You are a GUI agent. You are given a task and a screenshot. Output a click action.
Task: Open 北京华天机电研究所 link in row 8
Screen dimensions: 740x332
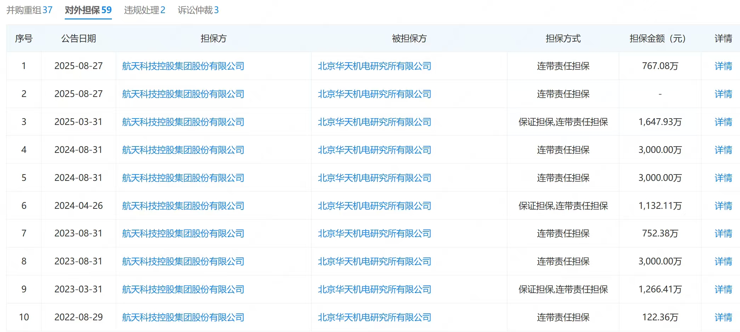pos(374,262)
